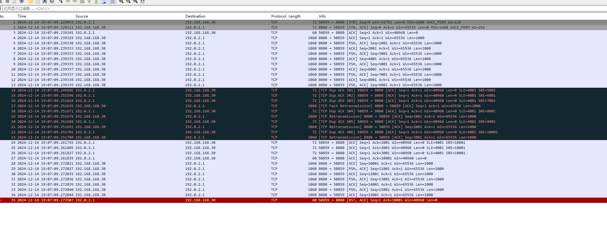607x229 pixels.
Task: Select packet 16 TCP Dup ACK 3#3
Action: [x=303, y=101]
